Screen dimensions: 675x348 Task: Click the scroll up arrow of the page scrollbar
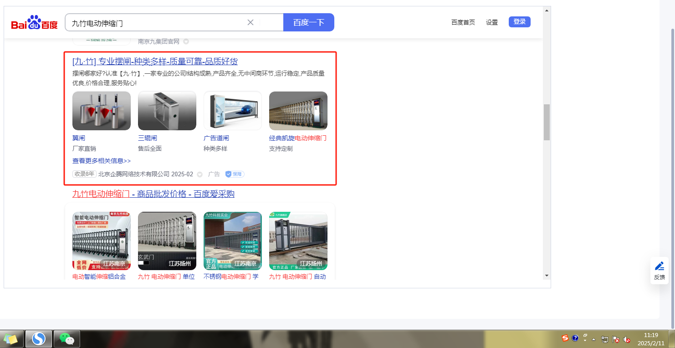(x=547, y=10)
